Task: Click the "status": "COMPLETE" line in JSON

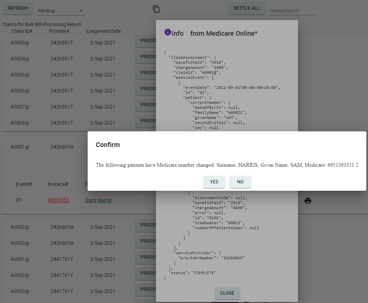Action: (192, 273)
